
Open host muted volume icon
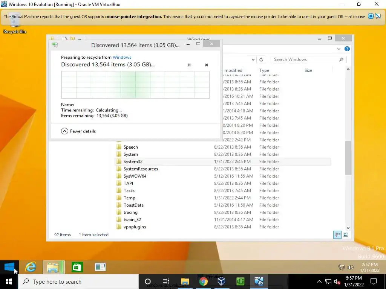337,281
